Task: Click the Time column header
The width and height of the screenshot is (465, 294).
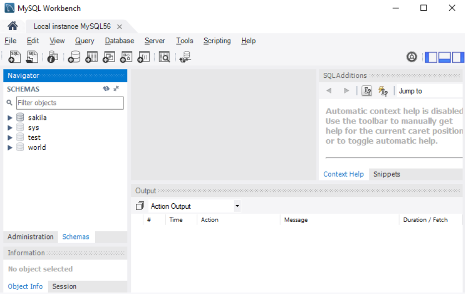Action: tap(181, 220)
